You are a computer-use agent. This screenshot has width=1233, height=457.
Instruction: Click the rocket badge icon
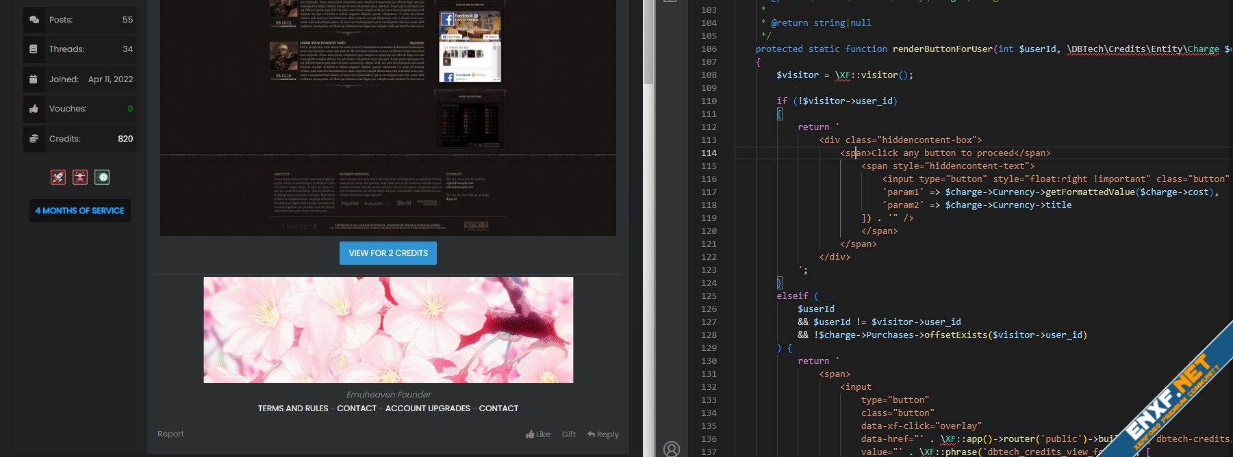coord(58,177)
